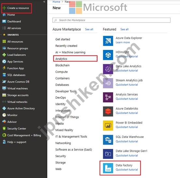This screenshot has width=180, height=178.
Task: Click the App Services globe icon
Action: (x=4, y=62)
